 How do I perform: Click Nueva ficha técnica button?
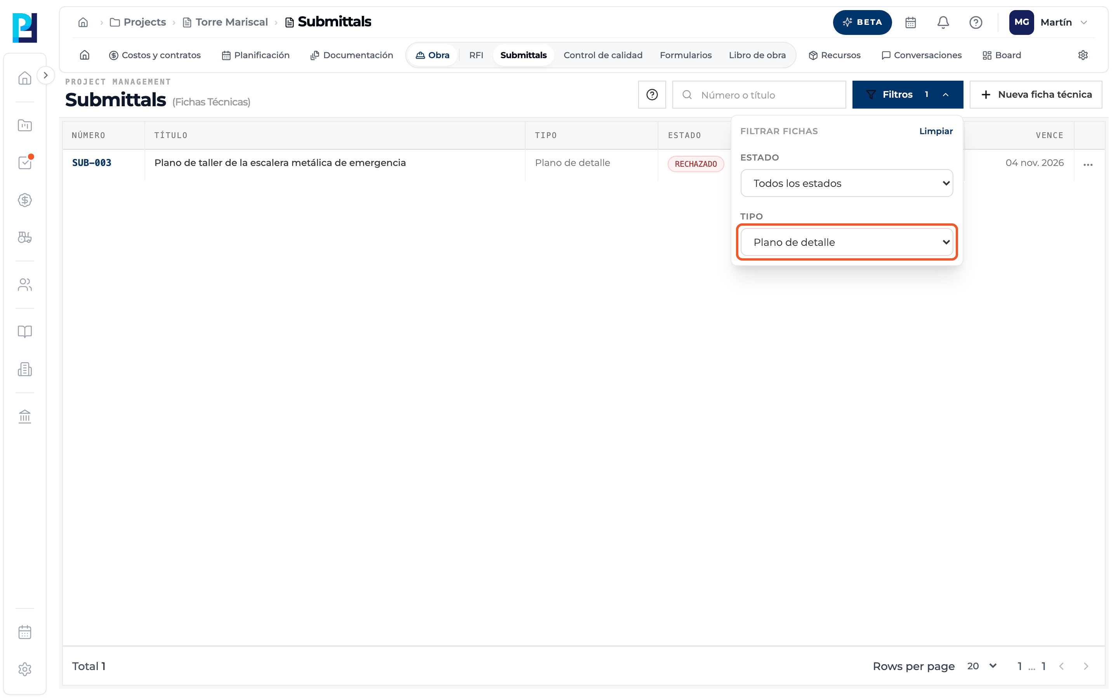[1035, 95]
